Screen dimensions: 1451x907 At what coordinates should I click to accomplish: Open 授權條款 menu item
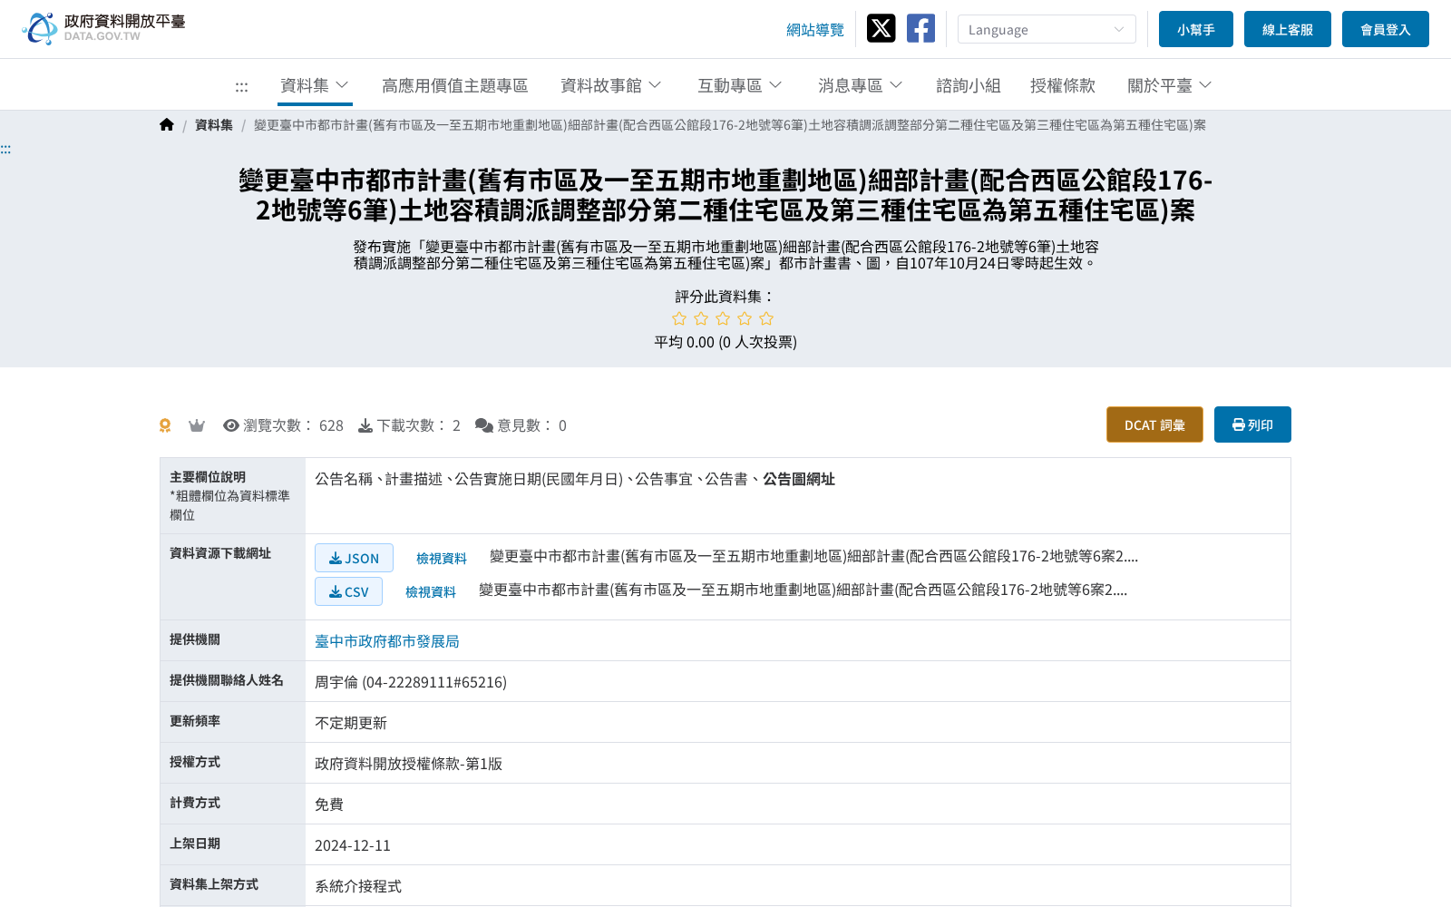tap(1063, 85)
